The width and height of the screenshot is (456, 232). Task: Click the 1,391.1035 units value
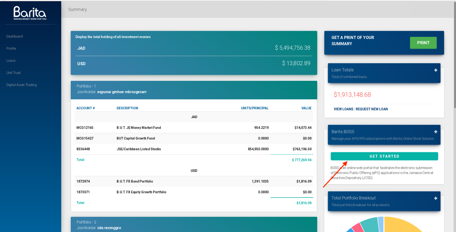[260, 181]
